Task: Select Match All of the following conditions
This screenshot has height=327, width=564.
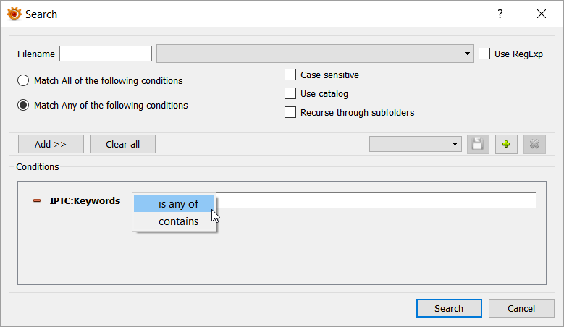Action: click(x=23, y=81)
